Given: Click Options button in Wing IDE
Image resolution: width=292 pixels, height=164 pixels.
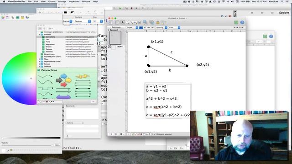Looking at the screenshot, I should click(x=284, y=13).
